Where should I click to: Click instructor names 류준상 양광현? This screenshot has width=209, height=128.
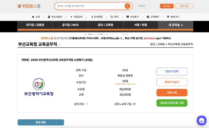click(125, 76)
